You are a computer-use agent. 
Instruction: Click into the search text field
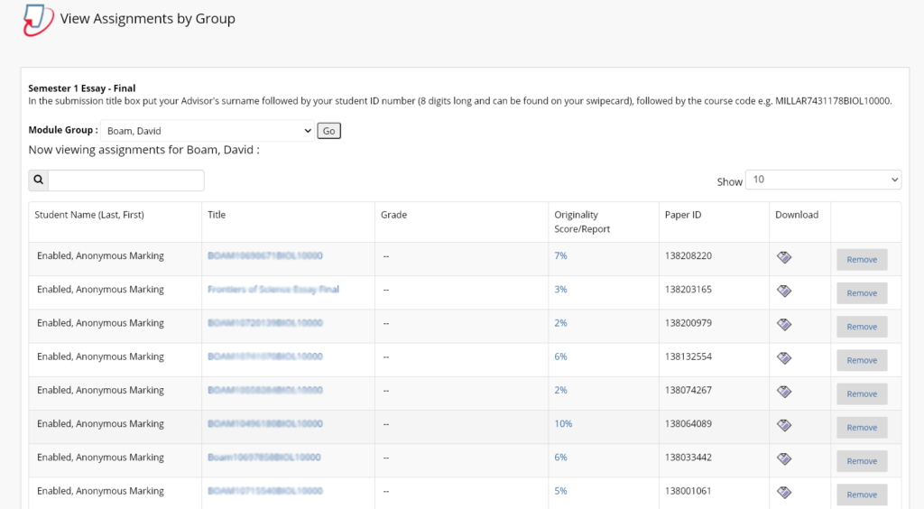126,180
